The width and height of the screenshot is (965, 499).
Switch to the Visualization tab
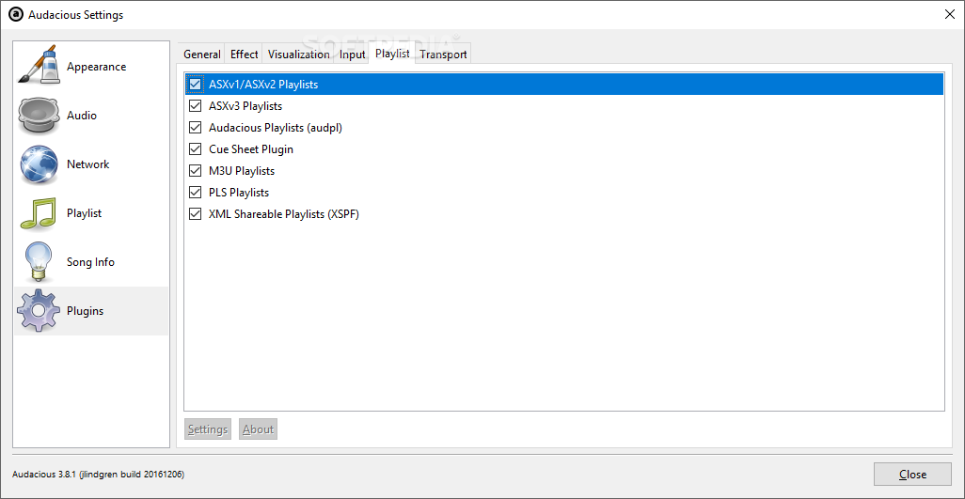pyautogui.click(x=298, y=55)
